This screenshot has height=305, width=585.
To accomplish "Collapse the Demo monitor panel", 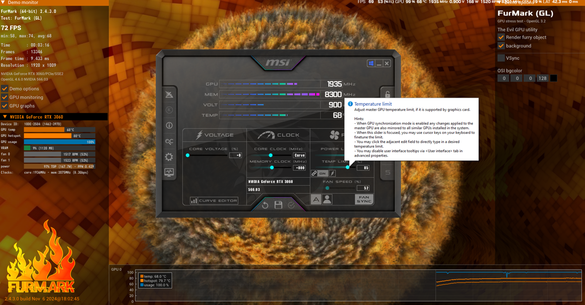I will click(x=3, y=2).
